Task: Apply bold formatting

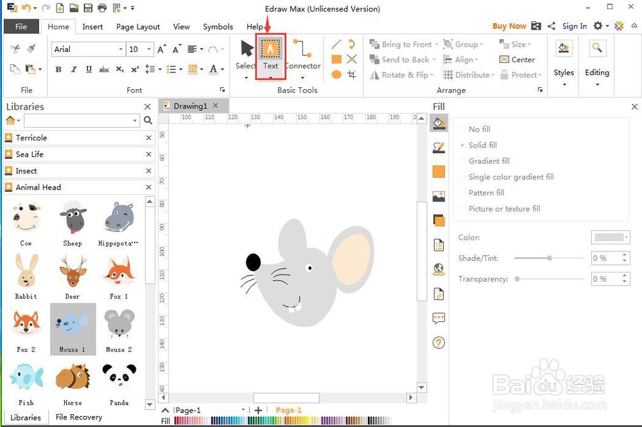Action: 58,69
